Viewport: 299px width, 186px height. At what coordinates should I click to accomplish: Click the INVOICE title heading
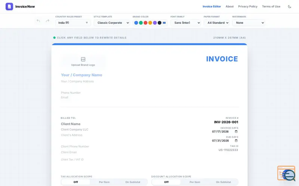tap(222, 59)
